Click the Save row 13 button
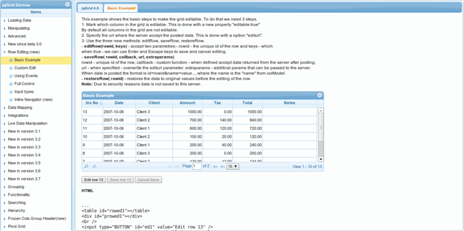This screenshot has width=464, height=231. [x=120, y=179]
